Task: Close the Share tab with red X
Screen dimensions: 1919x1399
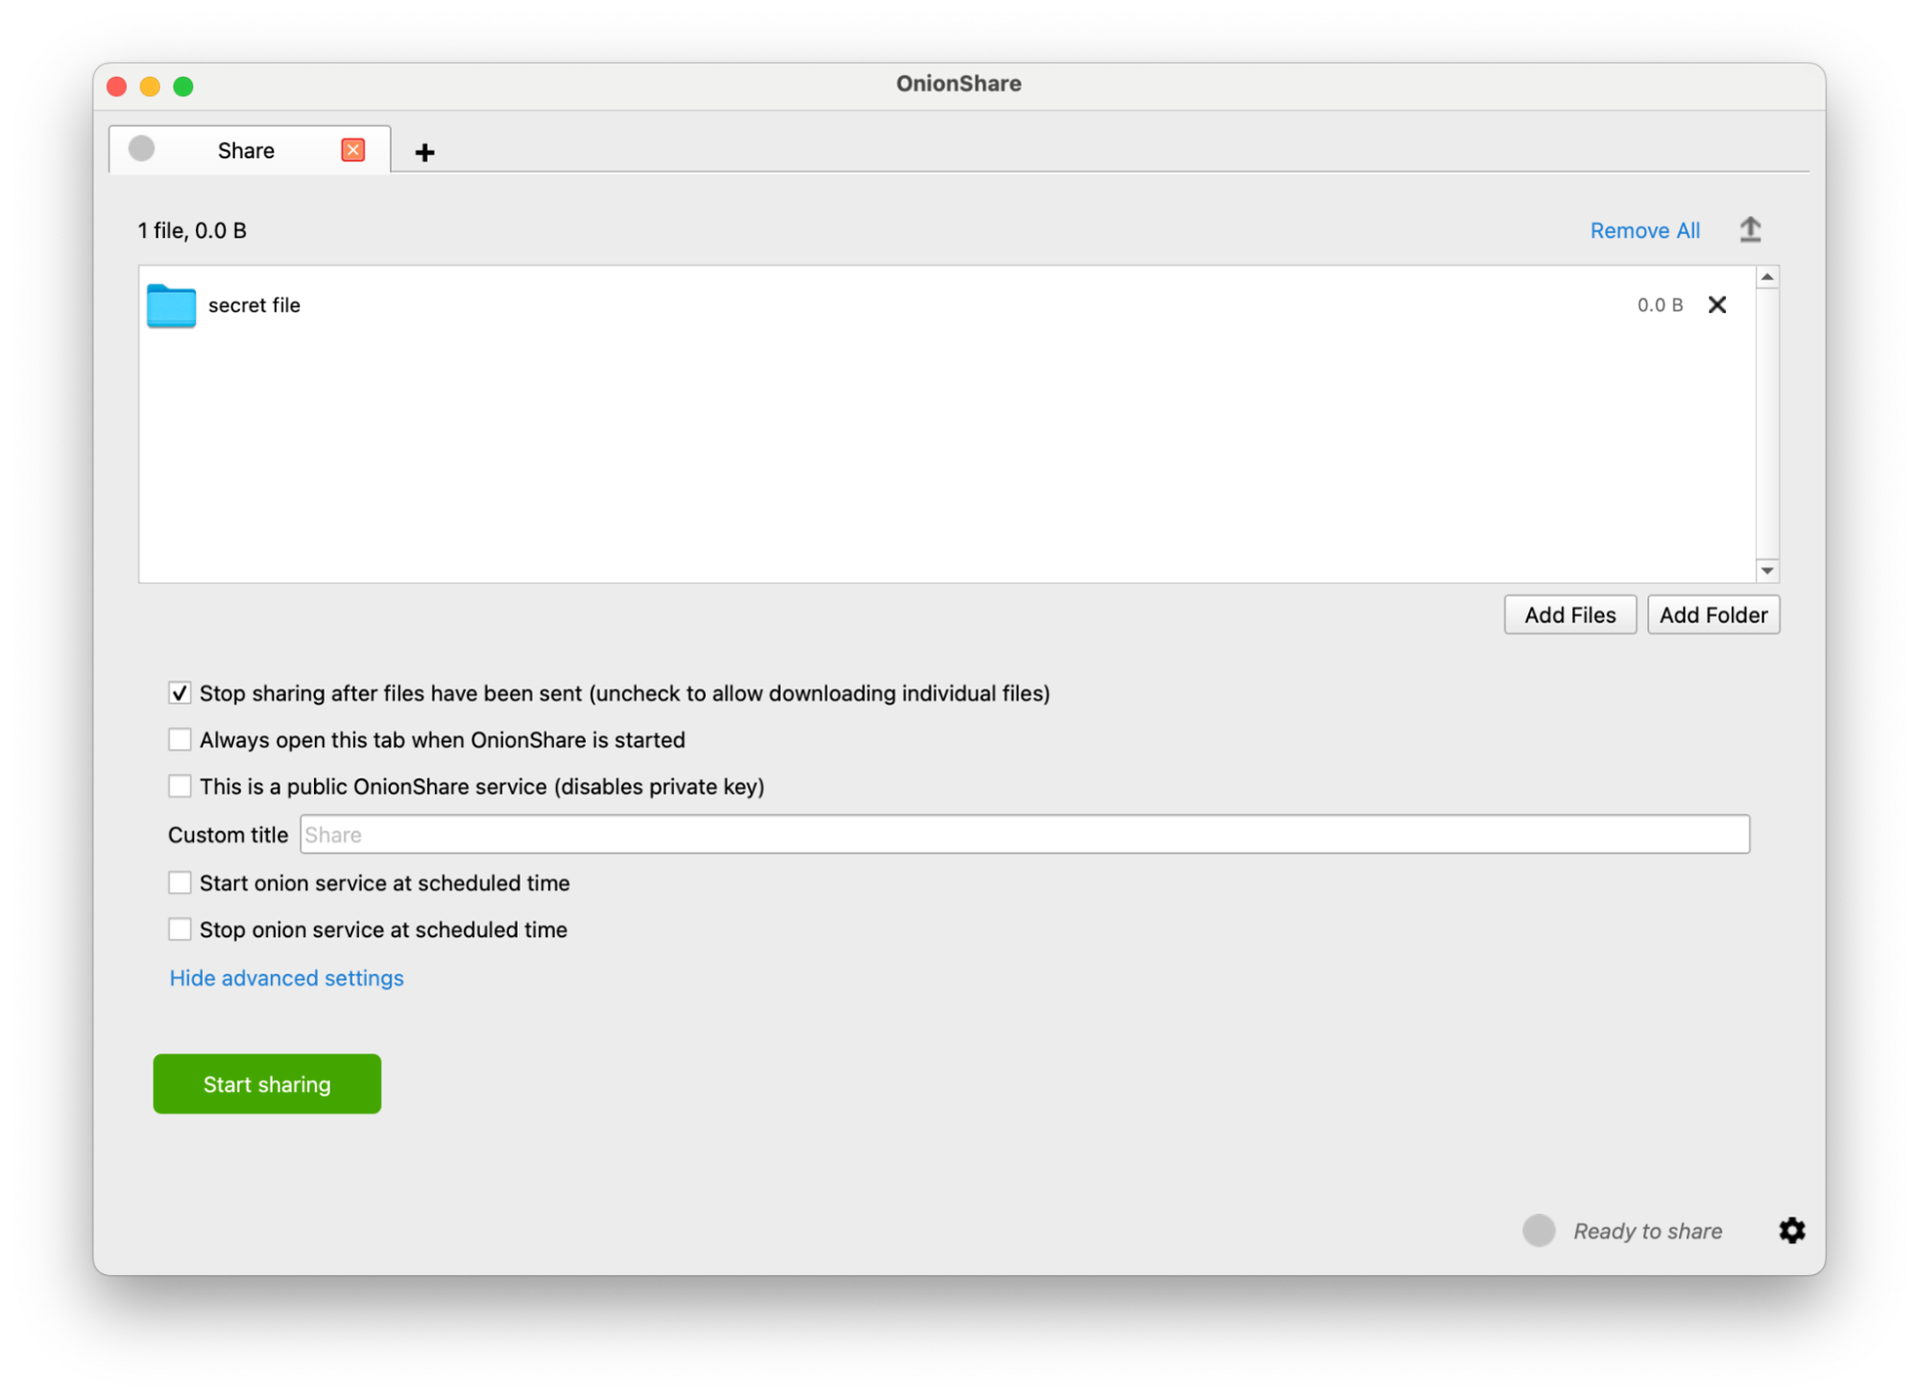Action: pyautogui.click(x=353, y=150)
